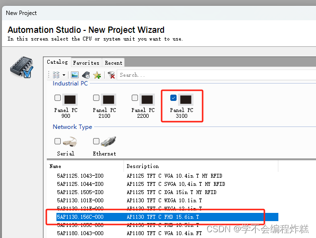
Task: Uncheck the Panel PC 3100 checkbox
Action: [x=173, y=98]
